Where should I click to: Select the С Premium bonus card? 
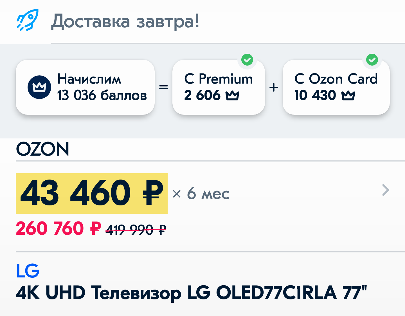point(218,87)
